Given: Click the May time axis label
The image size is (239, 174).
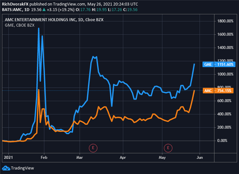Looking at the screenshot, I should click(162, 157).
